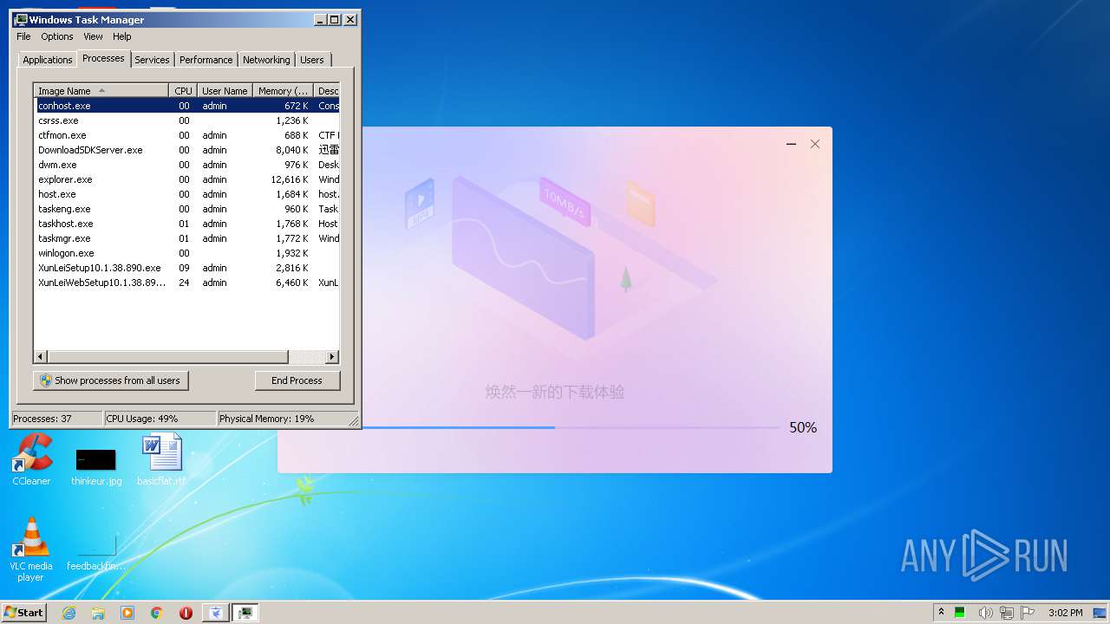
Task: Open the Start menu
Action: pos(23,612)
